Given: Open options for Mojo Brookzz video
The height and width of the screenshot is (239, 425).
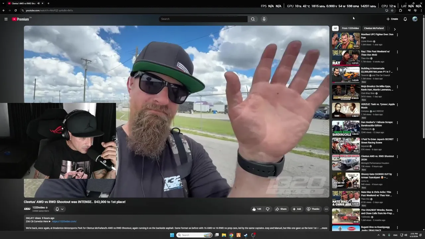Looking at the screenshot, I should (397, 87).
